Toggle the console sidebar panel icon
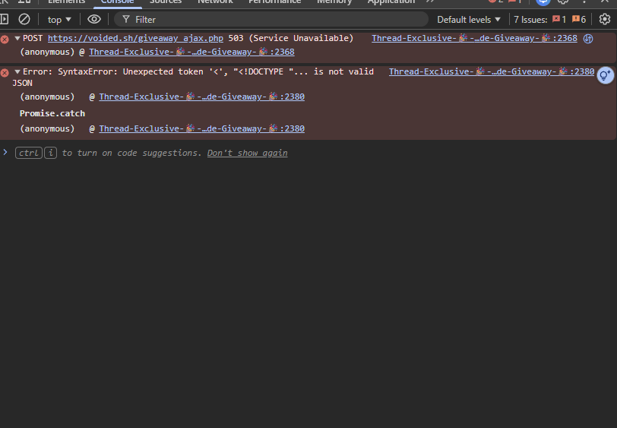The image size is (617, 428). coord(5,19)
